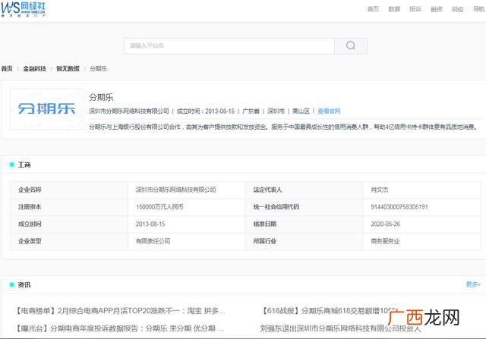The image size is (486, 339).
Task: Click the 2013-08-15 table value
Action: click(150, 224)
